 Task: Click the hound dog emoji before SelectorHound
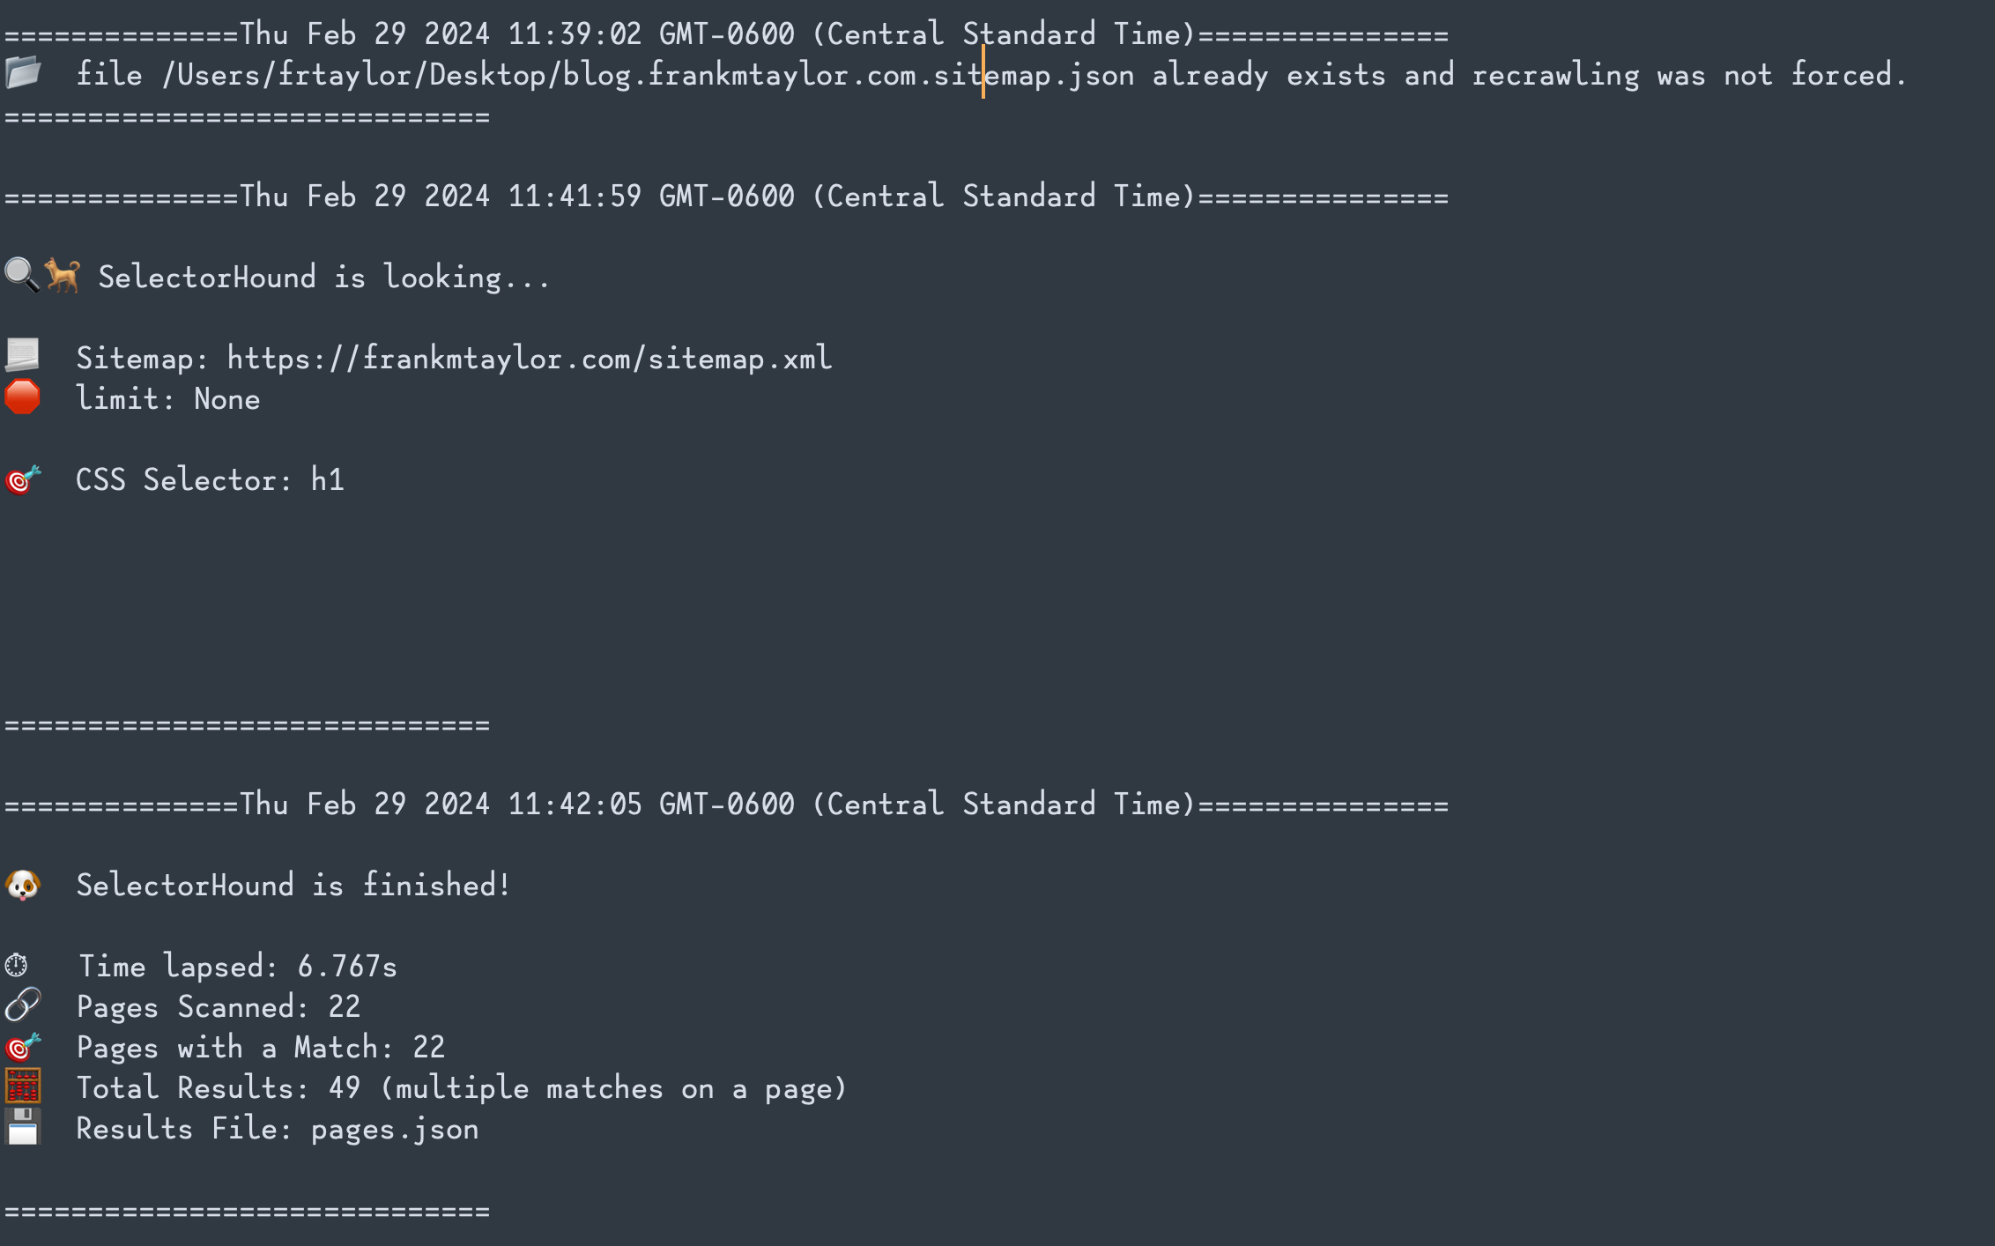click(63, 276)
